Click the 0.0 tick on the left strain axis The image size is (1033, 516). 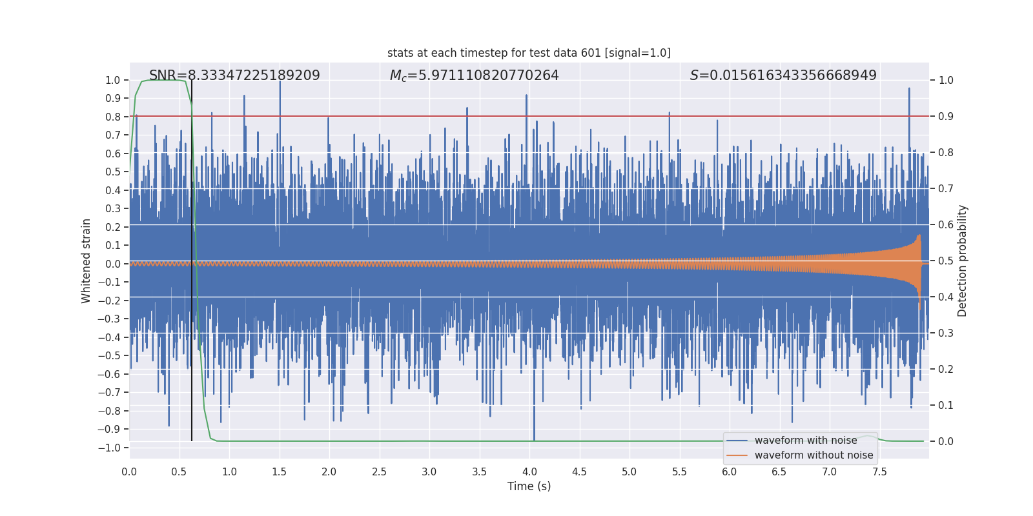(x=113, y=264)
